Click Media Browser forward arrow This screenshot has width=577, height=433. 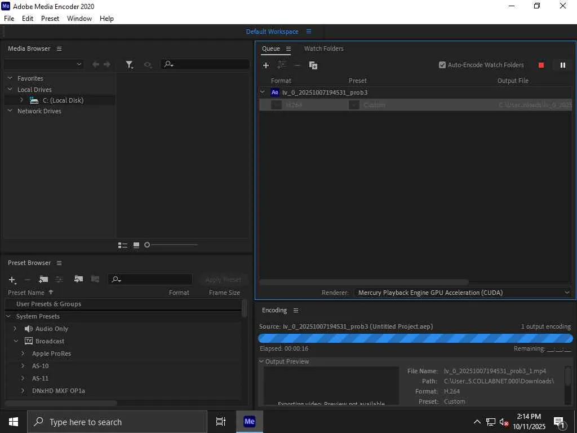pyautogui.click(x=107, y=64)
